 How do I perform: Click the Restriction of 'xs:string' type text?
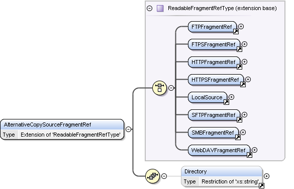pos(230,181)
